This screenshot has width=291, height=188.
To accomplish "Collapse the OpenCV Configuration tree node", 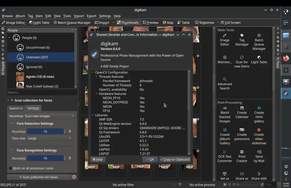I will click(92, 72).
